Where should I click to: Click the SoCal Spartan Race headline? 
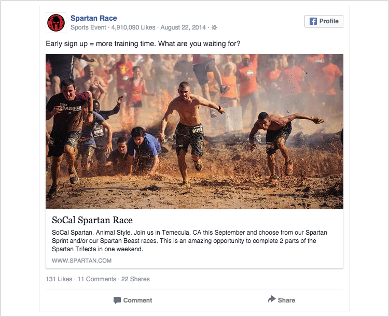[92, 220]
